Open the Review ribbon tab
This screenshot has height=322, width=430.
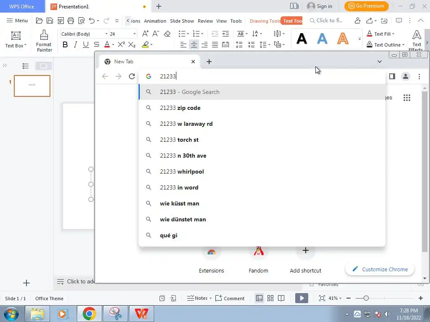pyautogui.click(x=205, y=21)
